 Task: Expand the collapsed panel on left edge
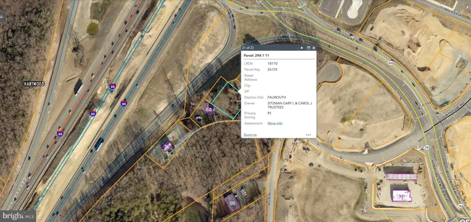[2, 18]
